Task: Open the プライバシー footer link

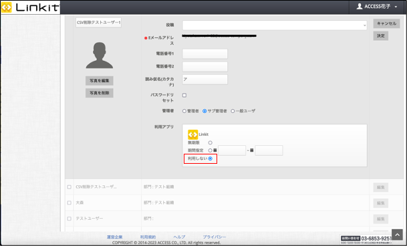Action: pos(215,237)
